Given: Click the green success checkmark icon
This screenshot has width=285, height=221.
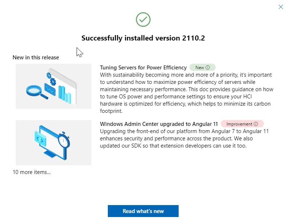Looking at the screenshot, I should tap(143, 20).
